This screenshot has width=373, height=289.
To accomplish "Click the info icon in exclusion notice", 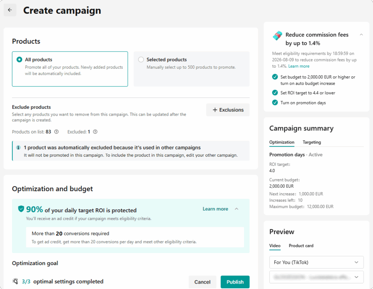I will point(18,148).
